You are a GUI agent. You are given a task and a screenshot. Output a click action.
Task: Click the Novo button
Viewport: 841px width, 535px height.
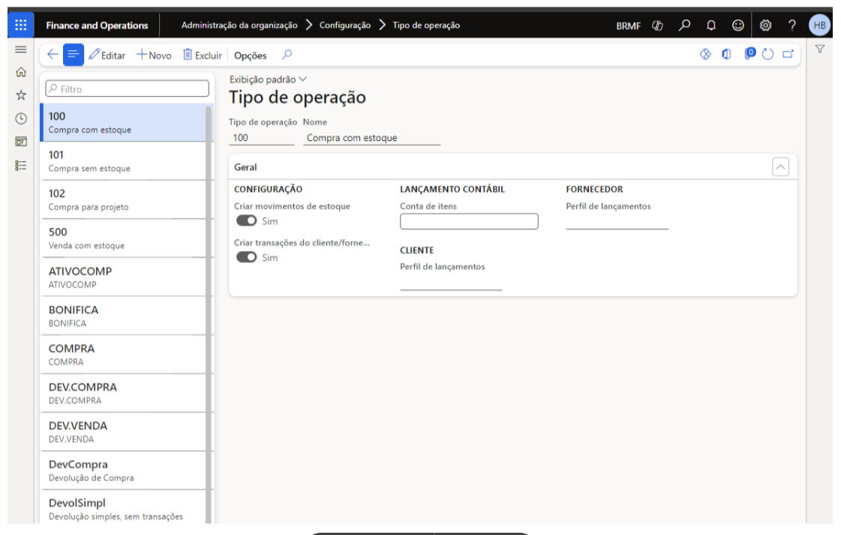coord(154,55)
